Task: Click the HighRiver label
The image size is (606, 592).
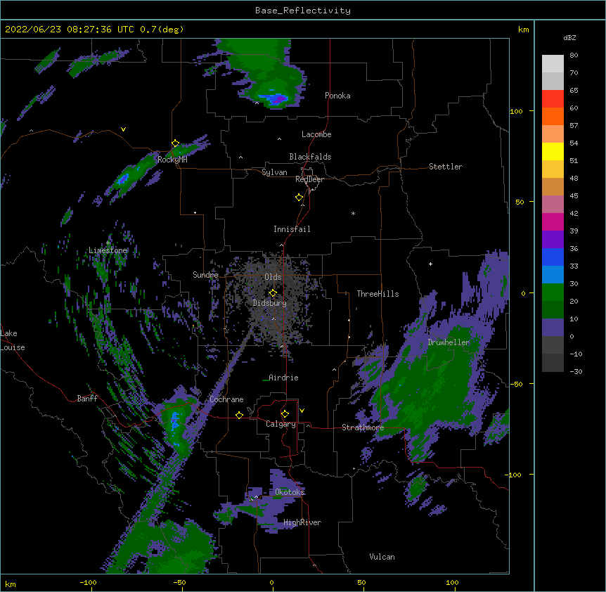Action: coord(302,522)
